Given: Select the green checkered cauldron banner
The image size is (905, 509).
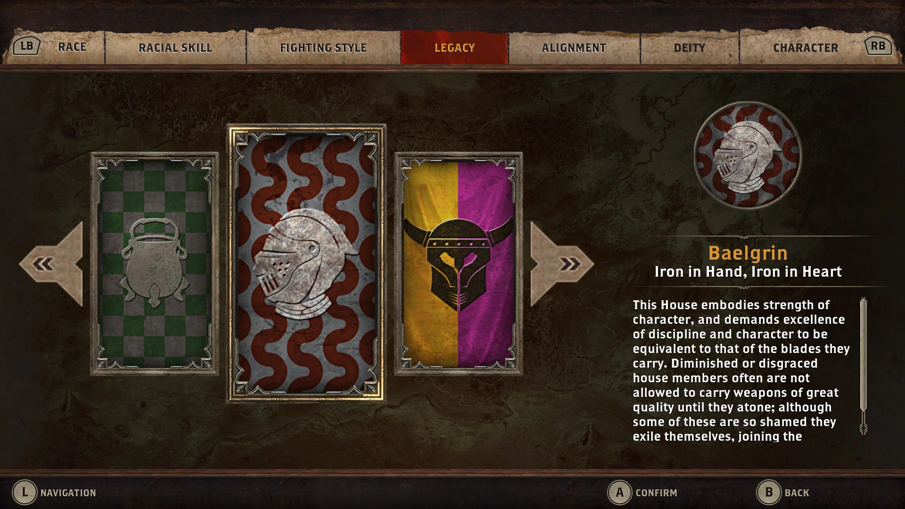Looking at the screenshot, I should click(x=155, y=264).
